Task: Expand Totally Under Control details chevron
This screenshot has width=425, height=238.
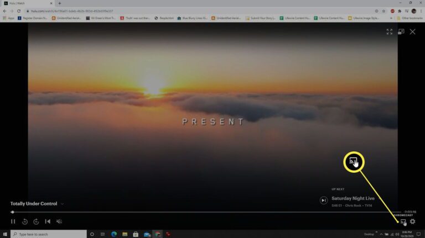Action: [63, 204]
